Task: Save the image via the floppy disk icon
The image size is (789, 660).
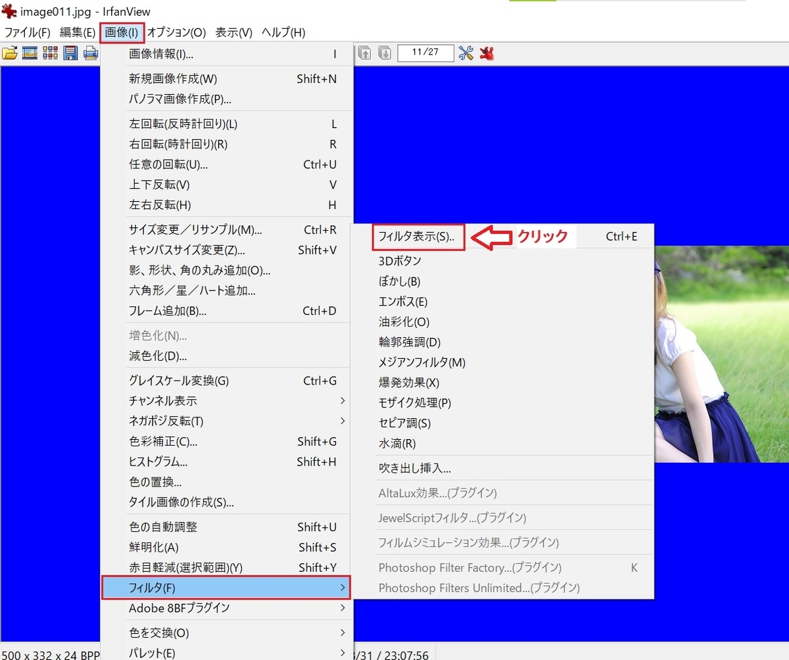Action: 69,53
